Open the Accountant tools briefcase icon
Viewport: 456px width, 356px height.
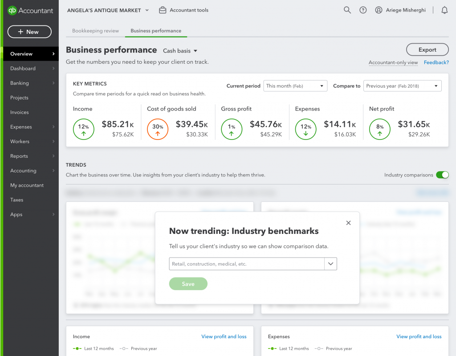[x=163, y=10]
